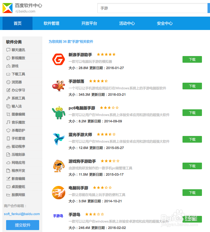Open the 手游部落 title link
The width and height of the screenshot is (210, 232).
point(76,81)
